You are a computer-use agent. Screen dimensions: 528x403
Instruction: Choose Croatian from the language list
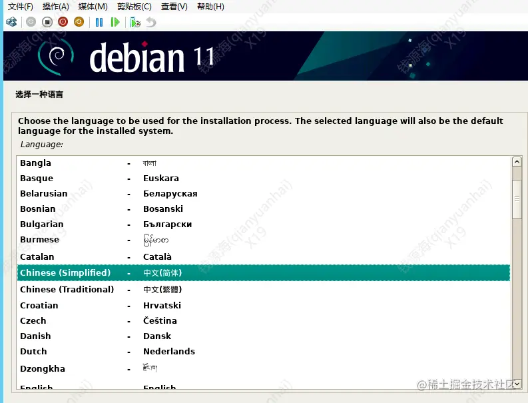click(x=263, y=305)
